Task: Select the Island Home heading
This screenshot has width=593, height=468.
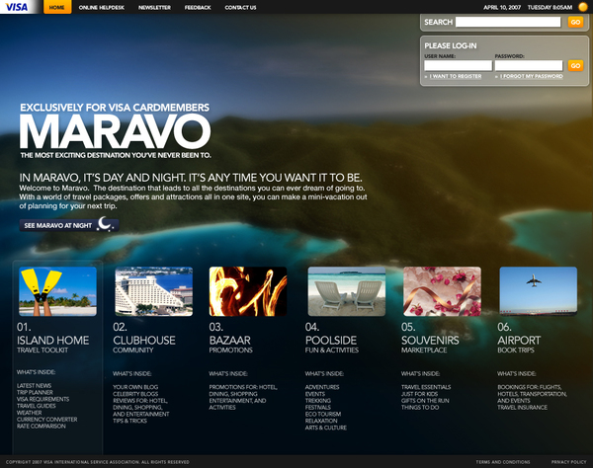Action: 53,341
